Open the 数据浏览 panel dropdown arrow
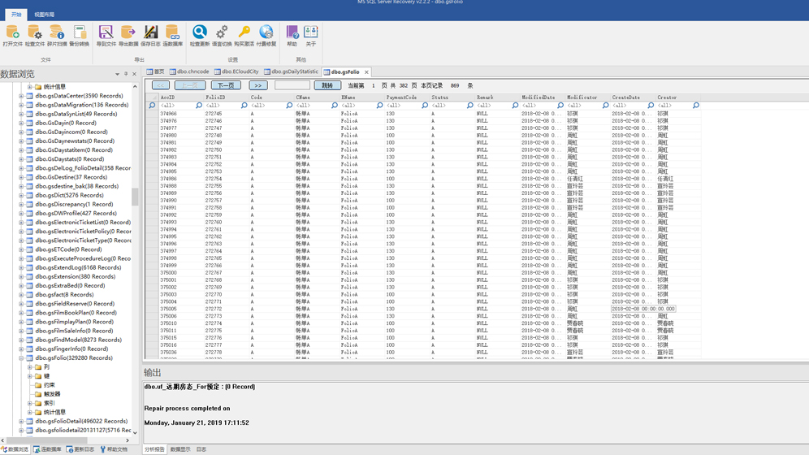Viewport: 809px width, 455px height. click(117, 74)
